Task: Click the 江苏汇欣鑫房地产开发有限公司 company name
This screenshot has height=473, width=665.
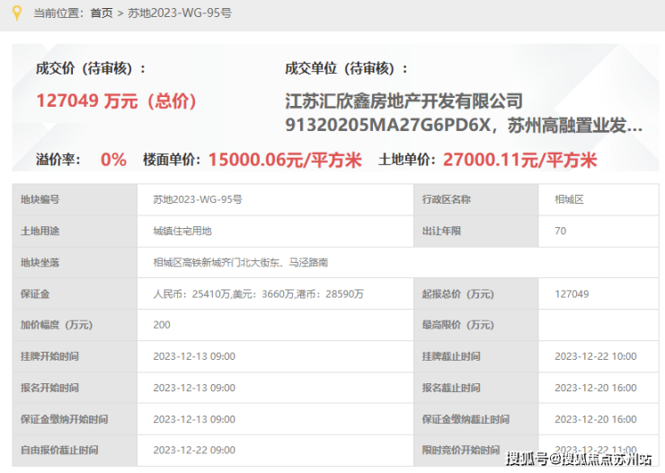Action: pos(403,101)
